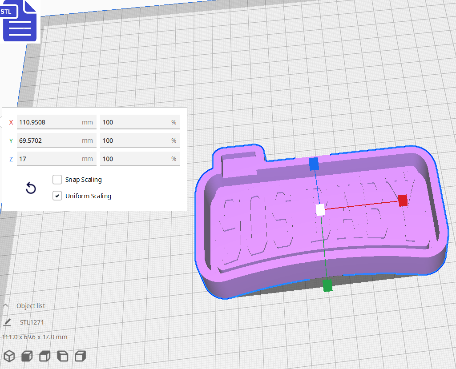Screen dimensions: 456x369
Task: Select STL1271 in the object list
Action: 32,322
